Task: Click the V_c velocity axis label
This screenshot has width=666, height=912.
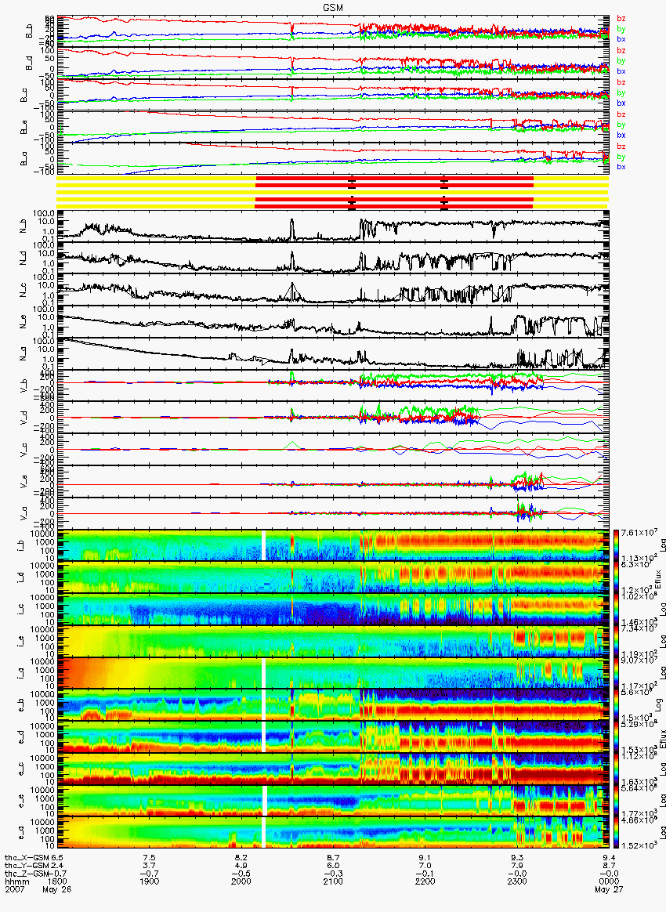Action: [24, 451]
